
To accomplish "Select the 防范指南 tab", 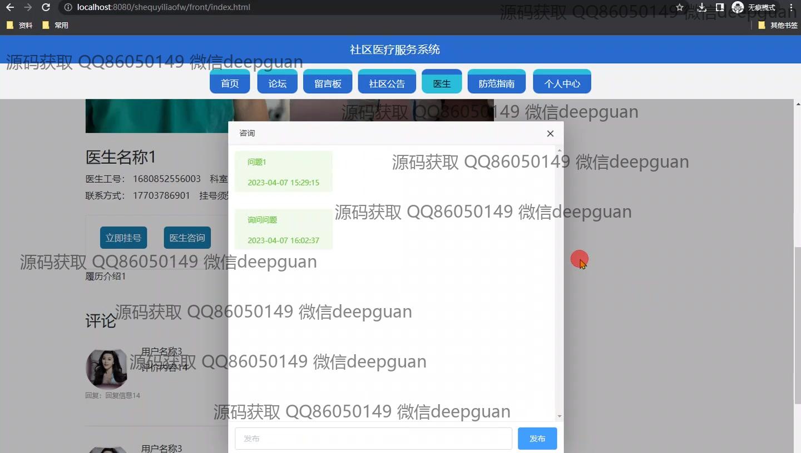I will pyautogui.click(x=496, y=83).
